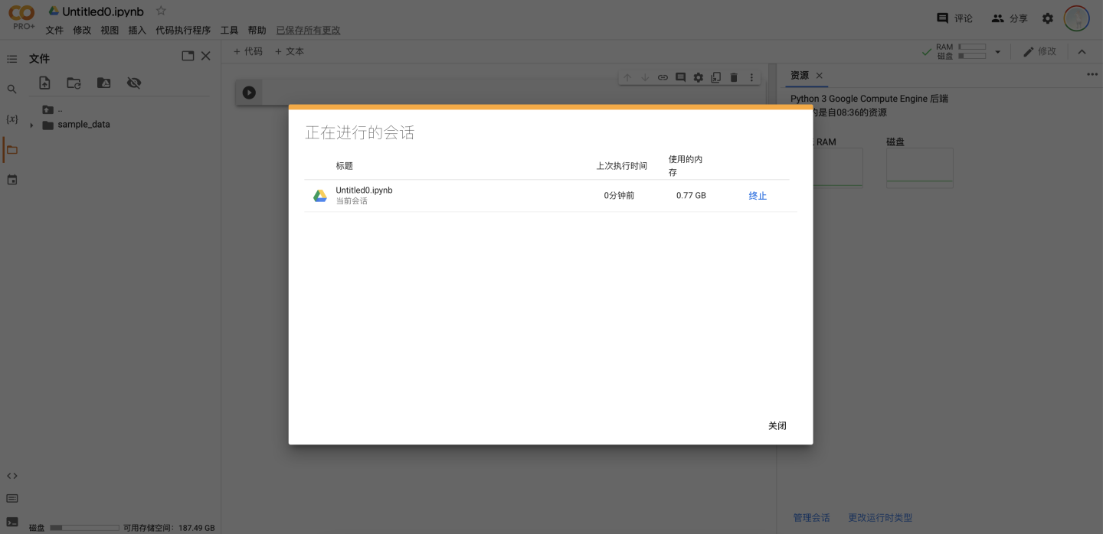Open the runtime connection dropdown arrow
1103x534 pixels.
point(997,52)
